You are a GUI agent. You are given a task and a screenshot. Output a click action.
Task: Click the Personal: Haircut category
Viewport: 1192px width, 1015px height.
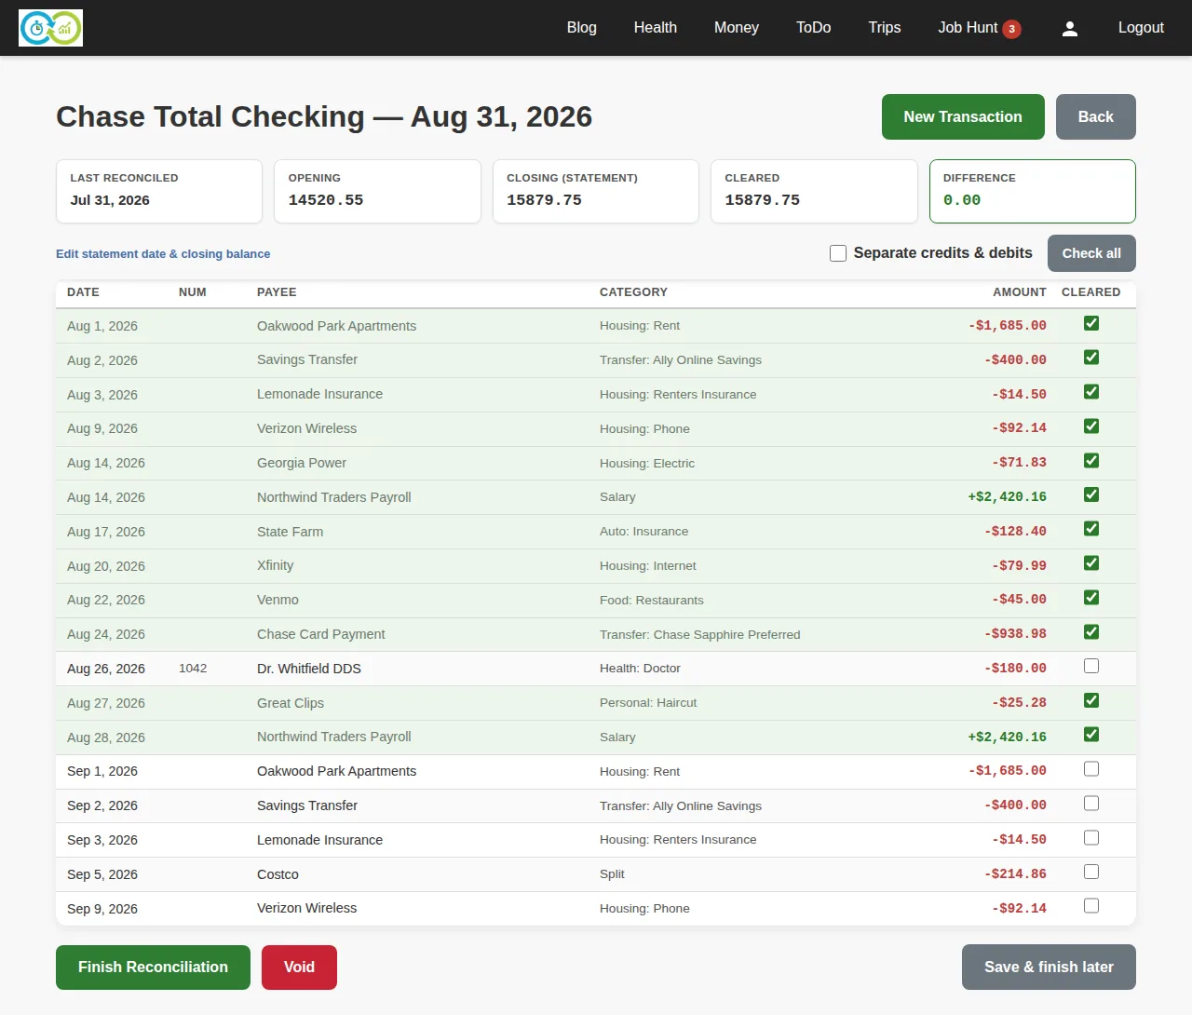coord(648,703)
